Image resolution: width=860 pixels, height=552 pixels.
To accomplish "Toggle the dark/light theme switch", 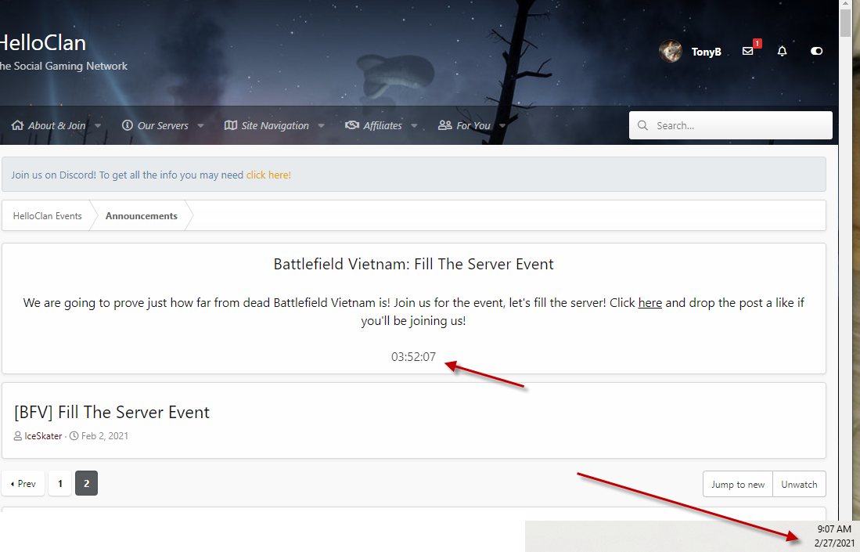I will click(x=817, y=51).
